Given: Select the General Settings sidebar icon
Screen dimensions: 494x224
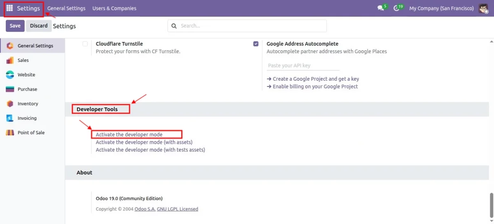Looking at the screenshot, I should [10, 46].
